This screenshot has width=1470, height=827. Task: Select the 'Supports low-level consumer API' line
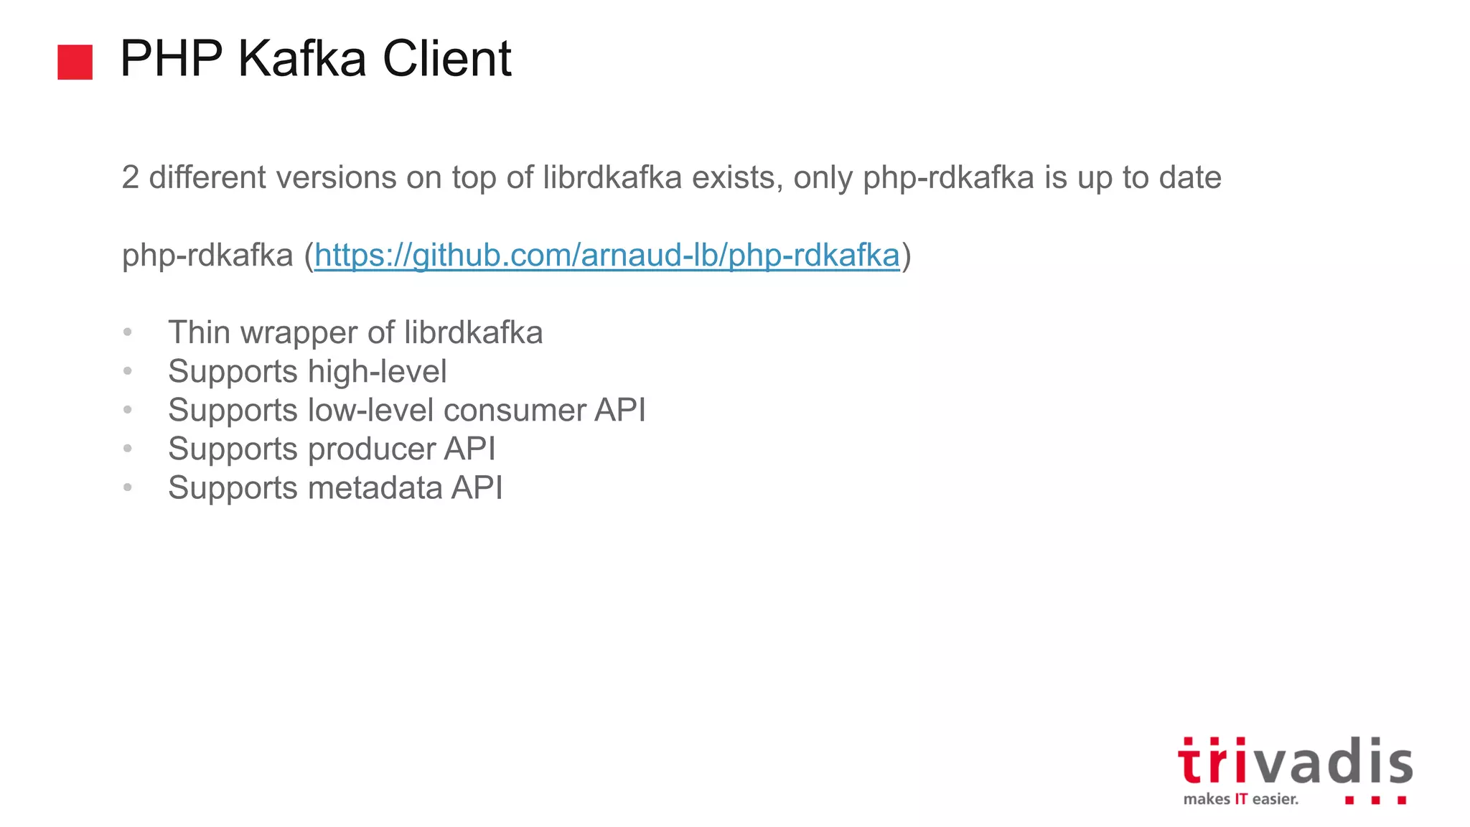pyautogui.click(x=406, y=410)
